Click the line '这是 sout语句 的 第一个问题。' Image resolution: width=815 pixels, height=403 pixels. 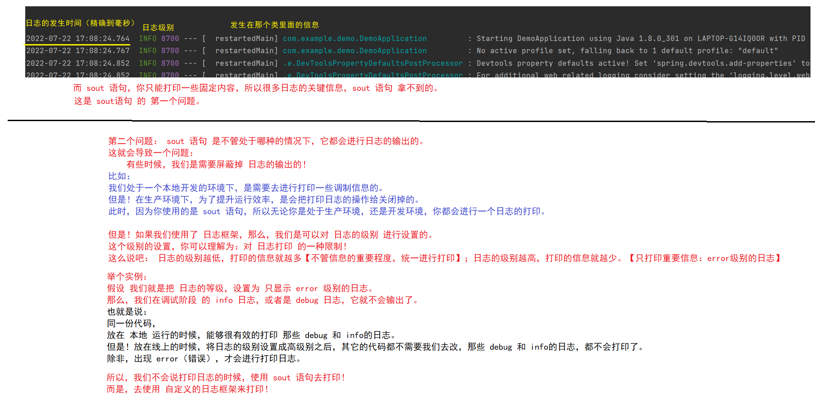pyautogui.click(x=137, y=101)
